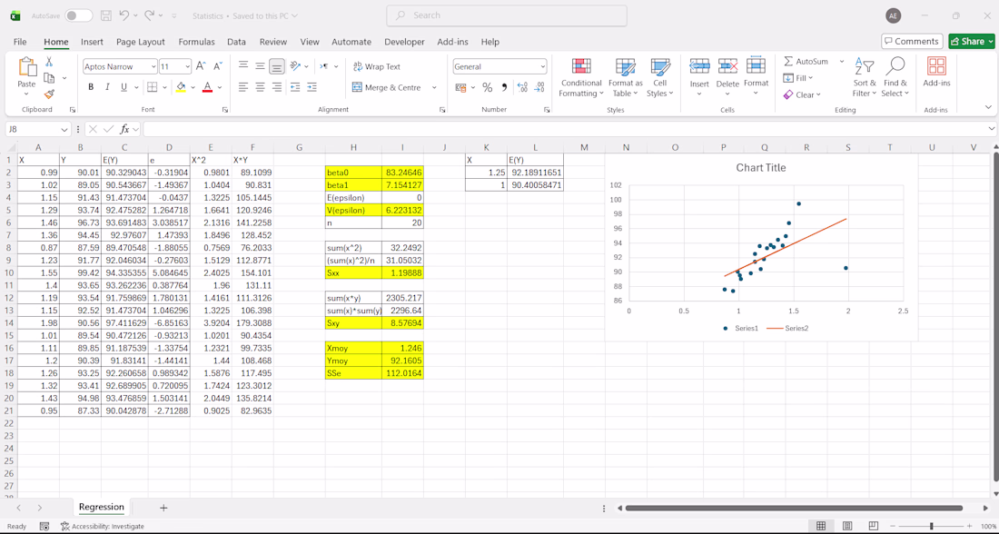The height and width of the screenshot is (534, 999).
Task: Select the Format Painter brush icon
Action: click(49, 94)
